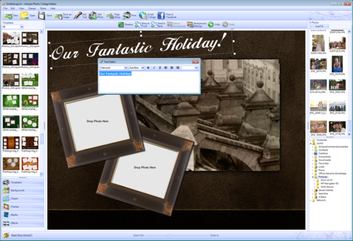Open the Clipart sidebar panel
This screenshot has height=241, width=353.
click(22, 199)
